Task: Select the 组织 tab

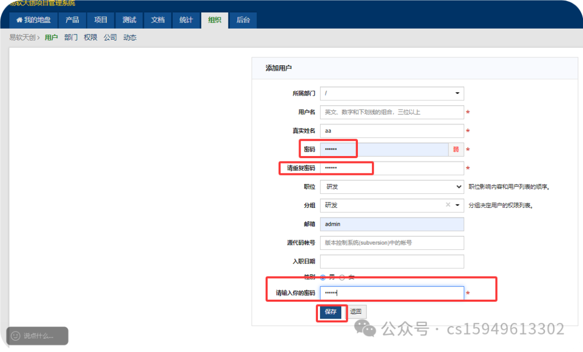Action: [x=214, y=20]
